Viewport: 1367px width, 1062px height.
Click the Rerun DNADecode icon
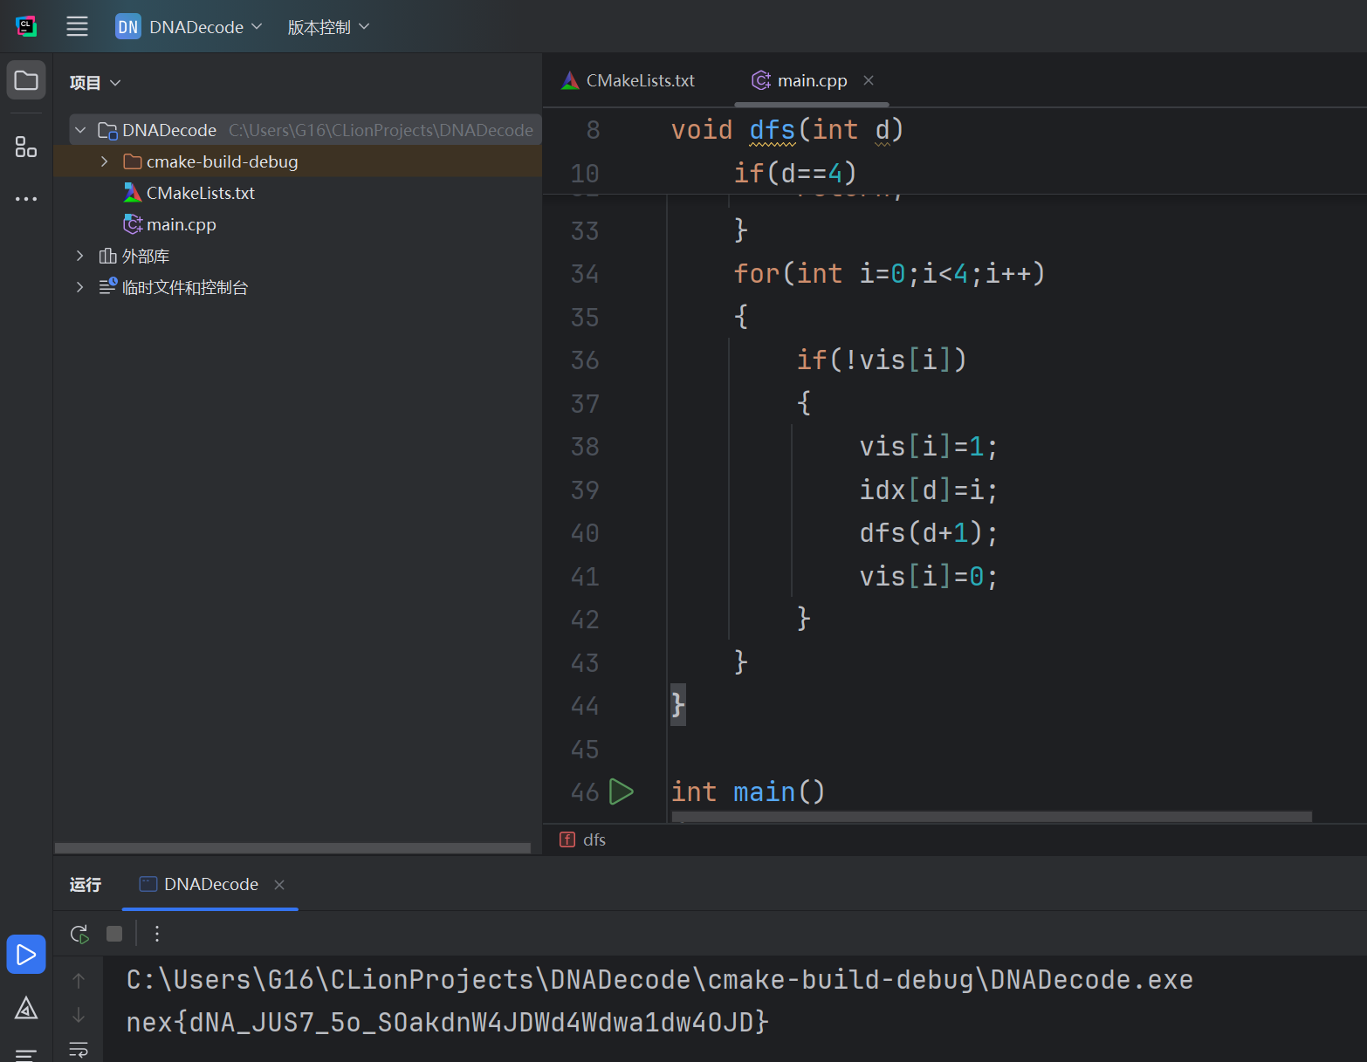79,934
